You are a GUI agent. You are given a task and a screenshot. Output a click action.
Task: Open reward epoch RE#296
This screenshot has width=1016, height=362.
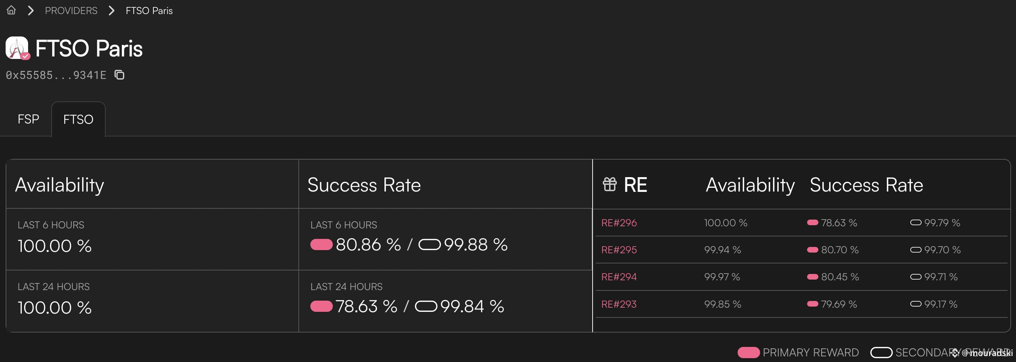click(619, 223)
